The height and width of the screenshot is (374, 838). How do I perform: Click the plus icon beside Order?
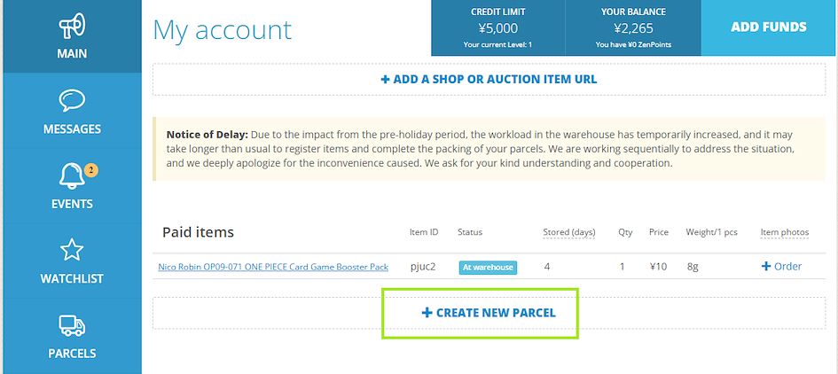tap(766, 267)
